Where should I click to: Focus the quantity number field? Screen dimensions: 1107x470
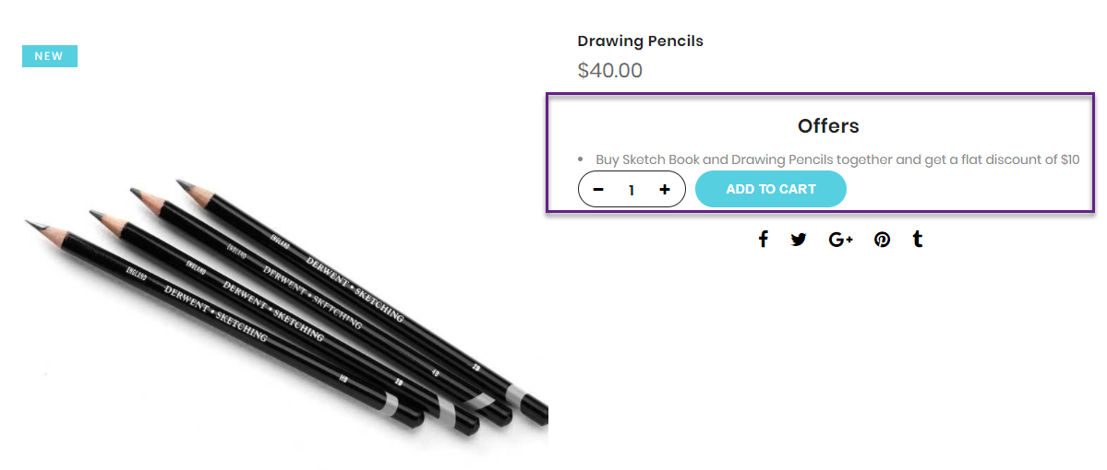632,190
